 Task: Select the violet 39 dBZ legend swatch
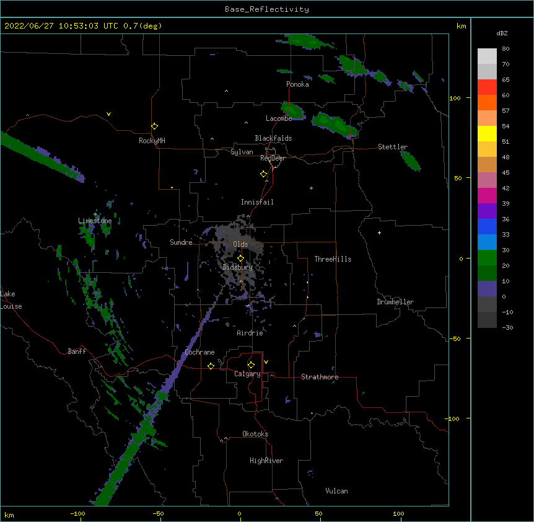(487, 211)
